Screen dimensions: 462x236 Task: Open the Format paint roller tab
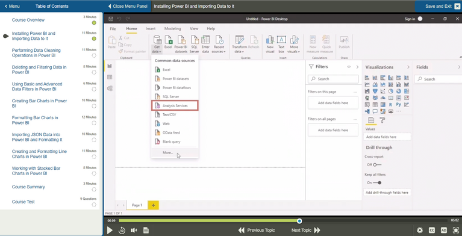click(x=382, y=120)
